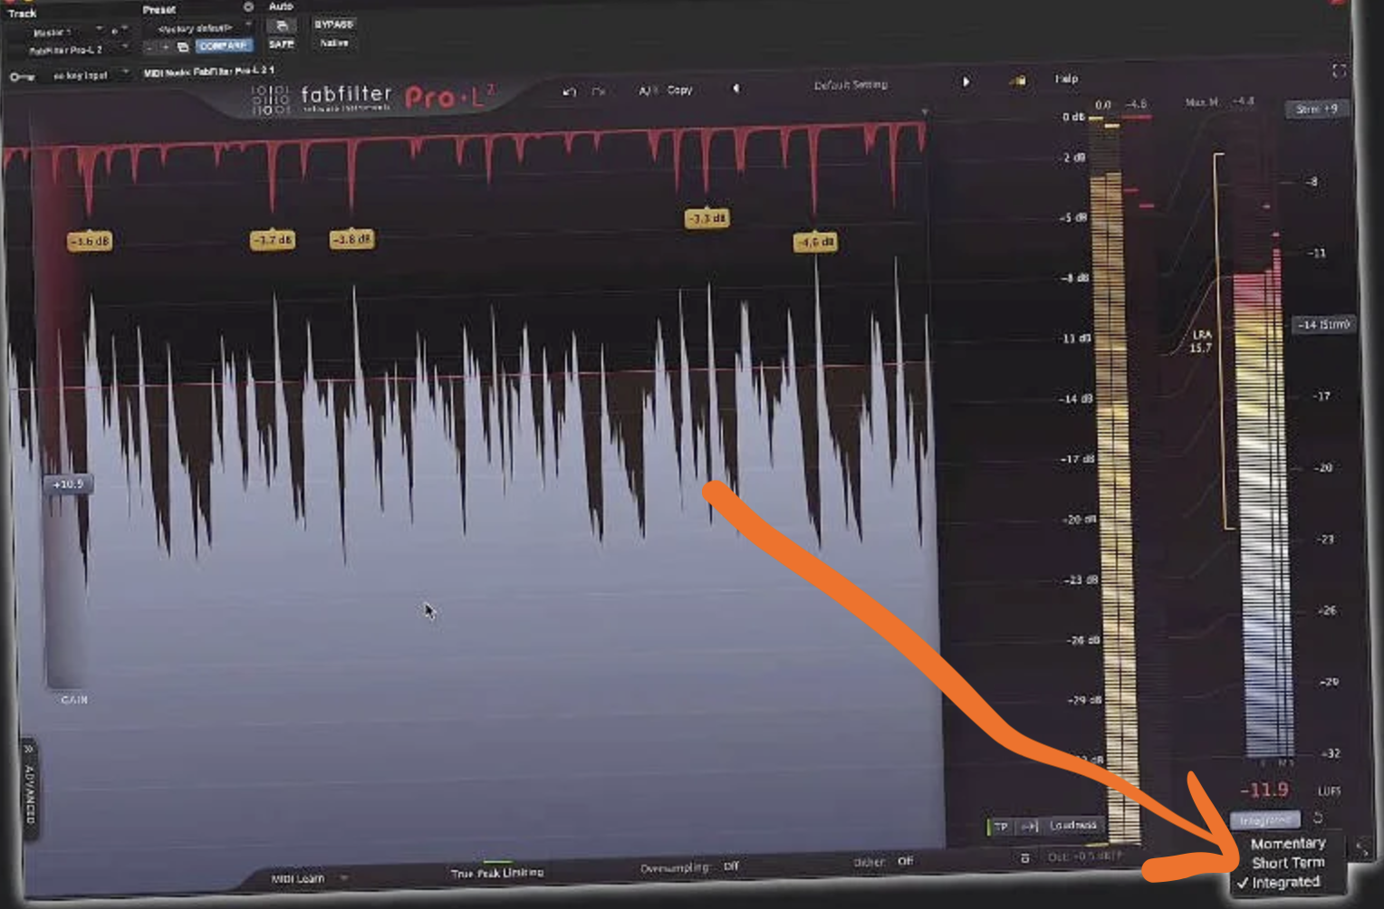Click the BYPASS button
This screenshot has width=1384, height=909.
[x=333, y=24]
